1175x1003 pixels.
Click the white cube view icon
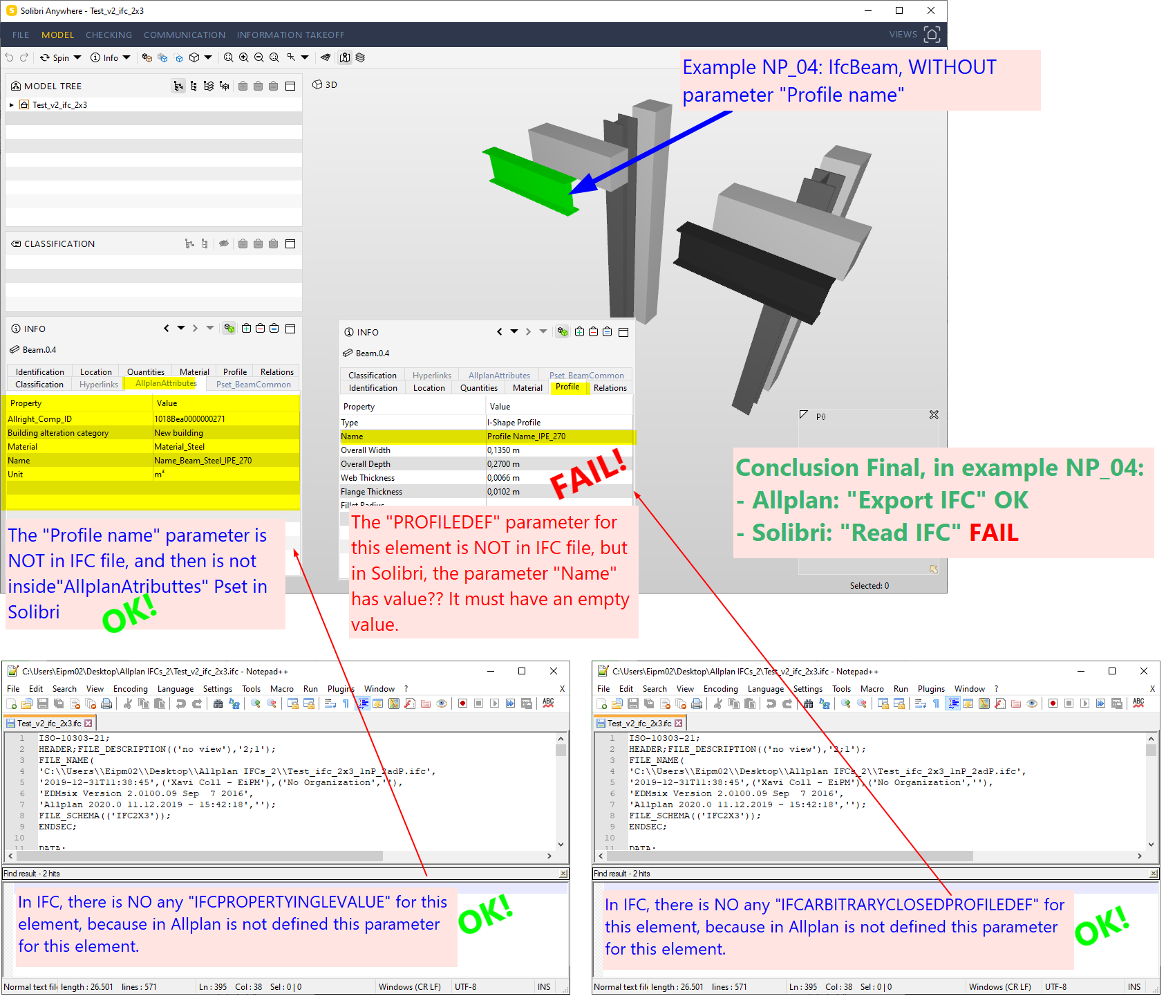(x=194, y=57)
